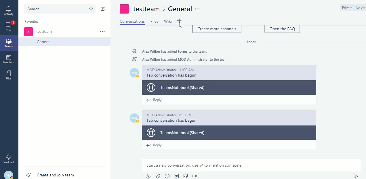The height and width of the screenshot is (179, 366).
Task: Click the new chat compose icon
Action: [103, 9]
